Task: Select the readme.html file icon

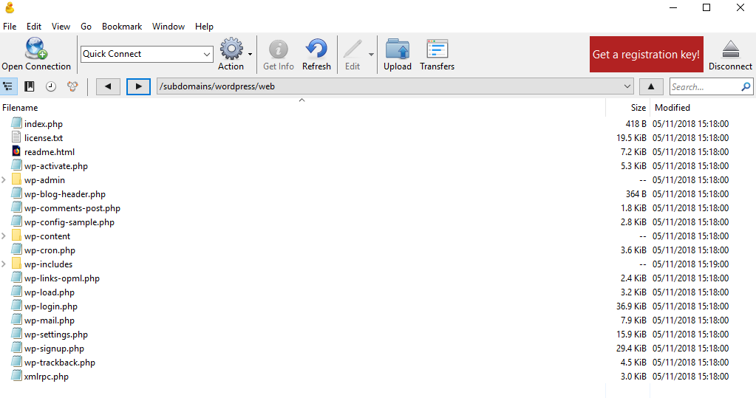Action: (16, 151)
